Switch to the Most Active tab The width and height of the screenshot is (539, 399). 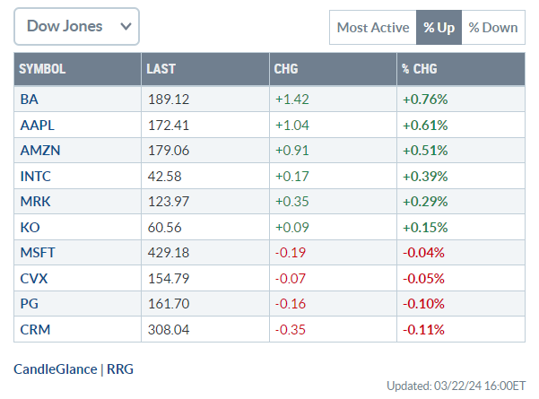372,28
